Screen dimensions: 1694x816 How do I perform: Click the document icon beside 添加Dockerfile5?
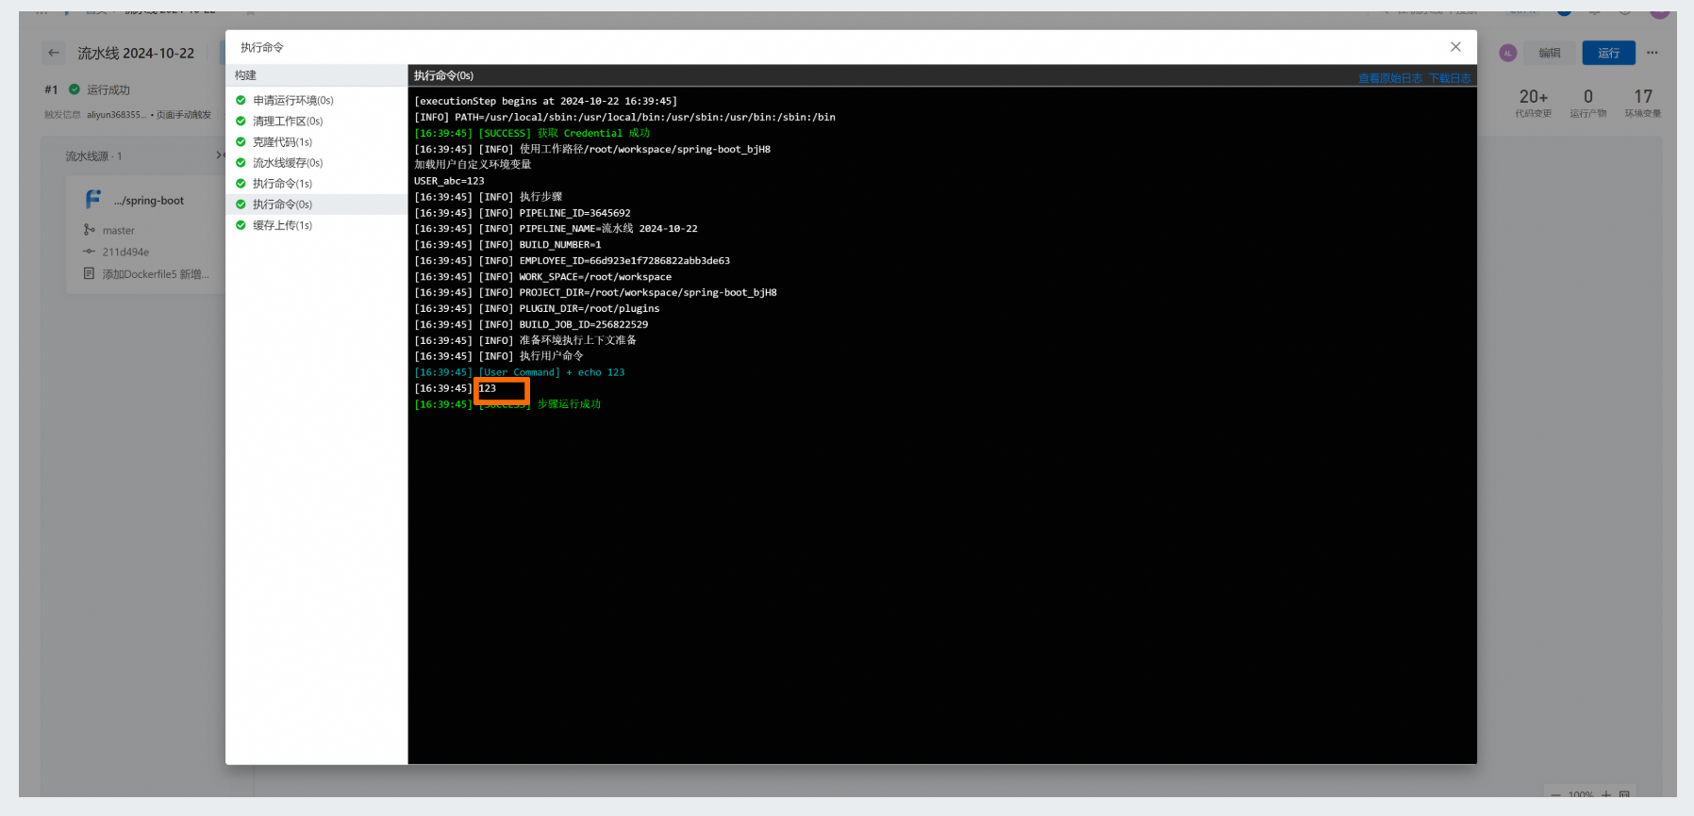[90, 273]
